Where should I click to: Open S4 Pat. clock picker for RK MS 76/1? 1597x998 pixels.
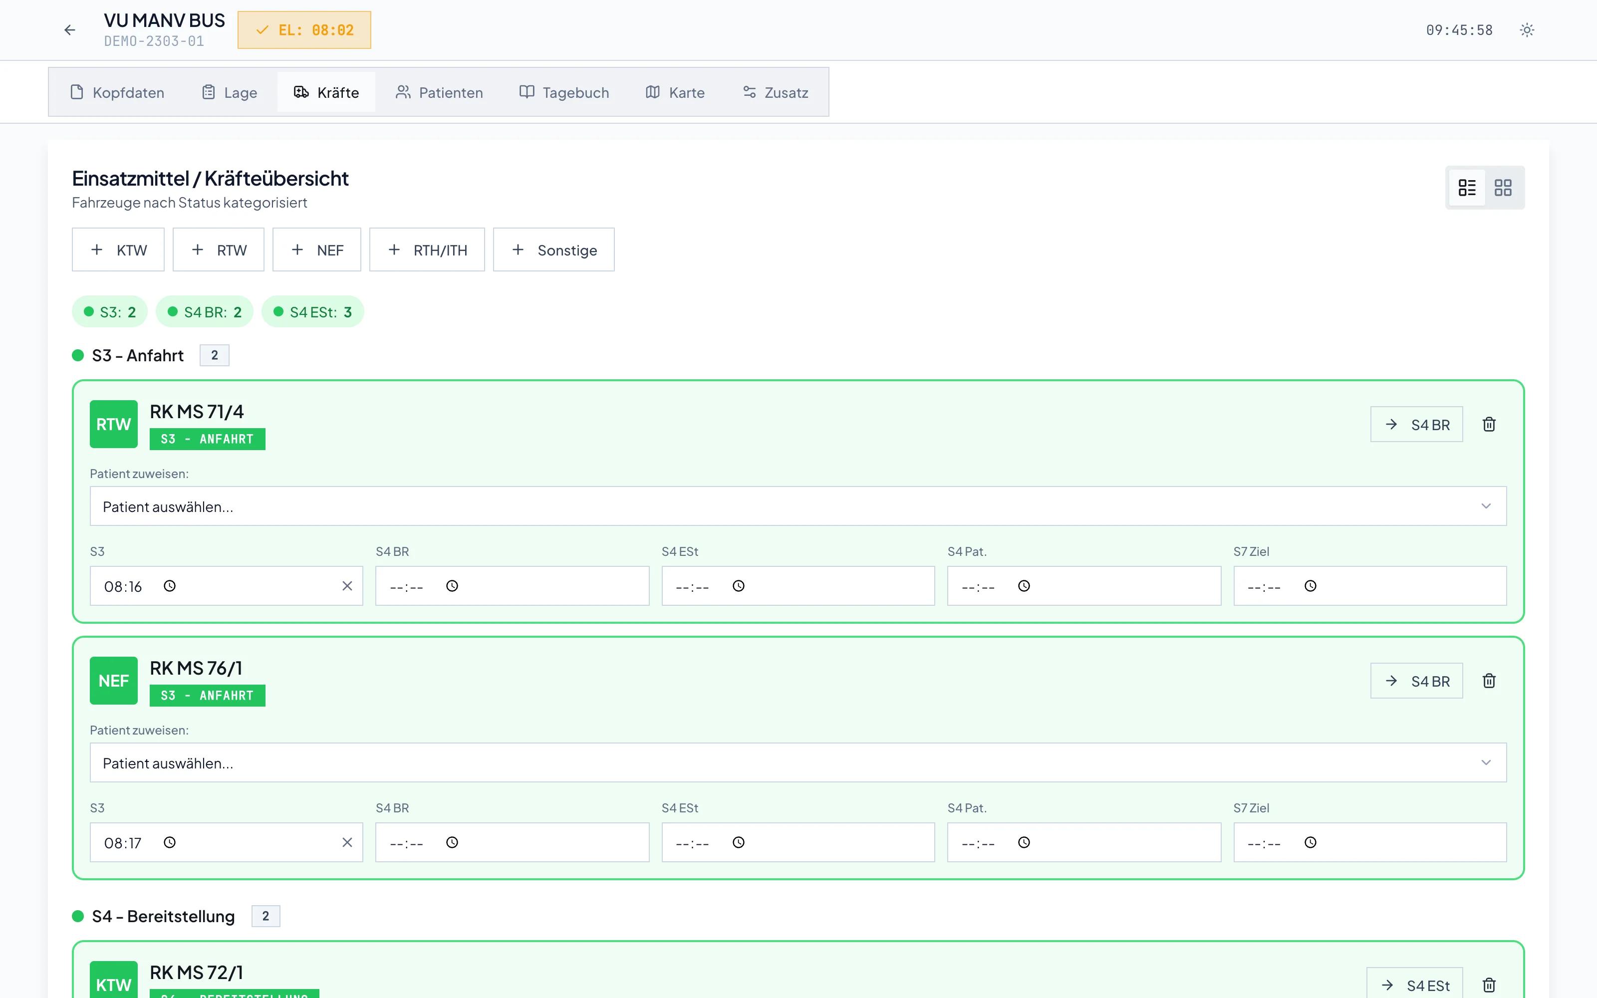point(1024,842)
